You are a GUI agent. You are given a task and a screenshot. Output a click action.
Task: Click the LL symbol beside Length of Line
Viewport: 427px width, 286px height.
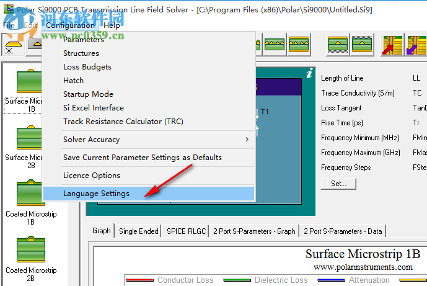[416, 78]
